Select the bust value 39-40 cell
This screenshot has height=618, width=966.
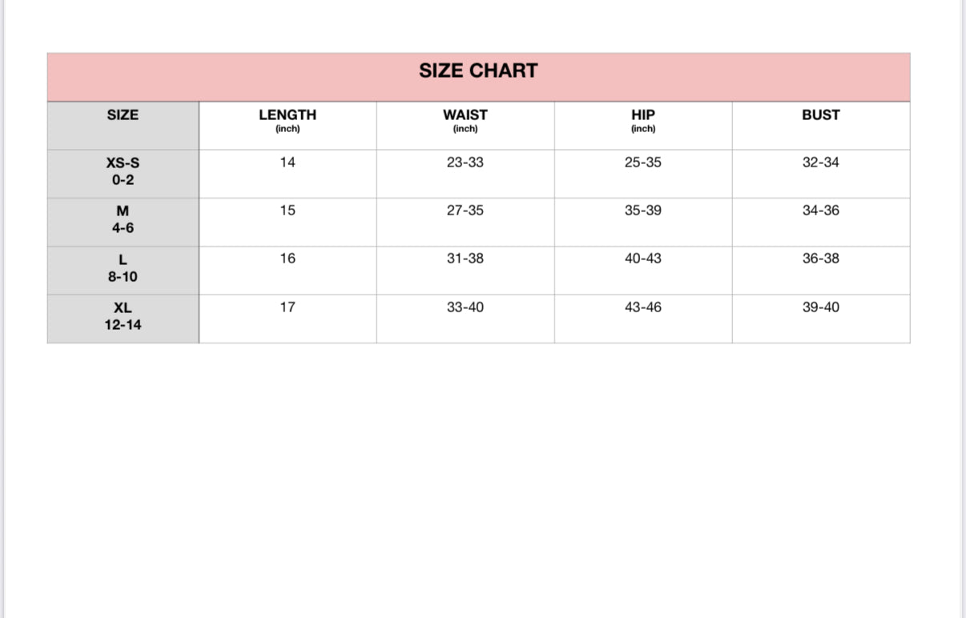coord(821,307)
